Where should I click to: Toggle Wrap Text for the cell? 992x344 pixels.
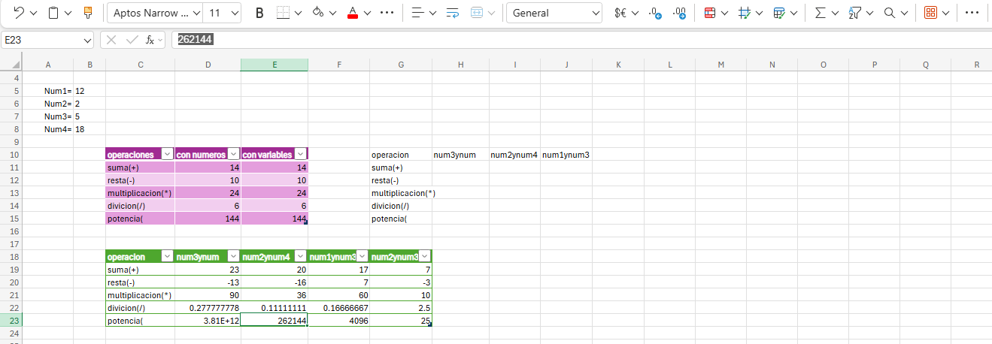(x=452, y=13)
